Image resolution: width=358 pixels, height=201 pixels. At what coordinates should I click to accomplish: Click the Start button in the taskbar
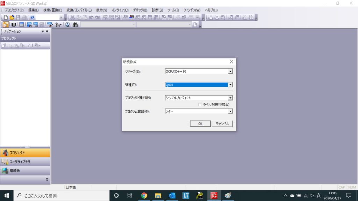7,195
